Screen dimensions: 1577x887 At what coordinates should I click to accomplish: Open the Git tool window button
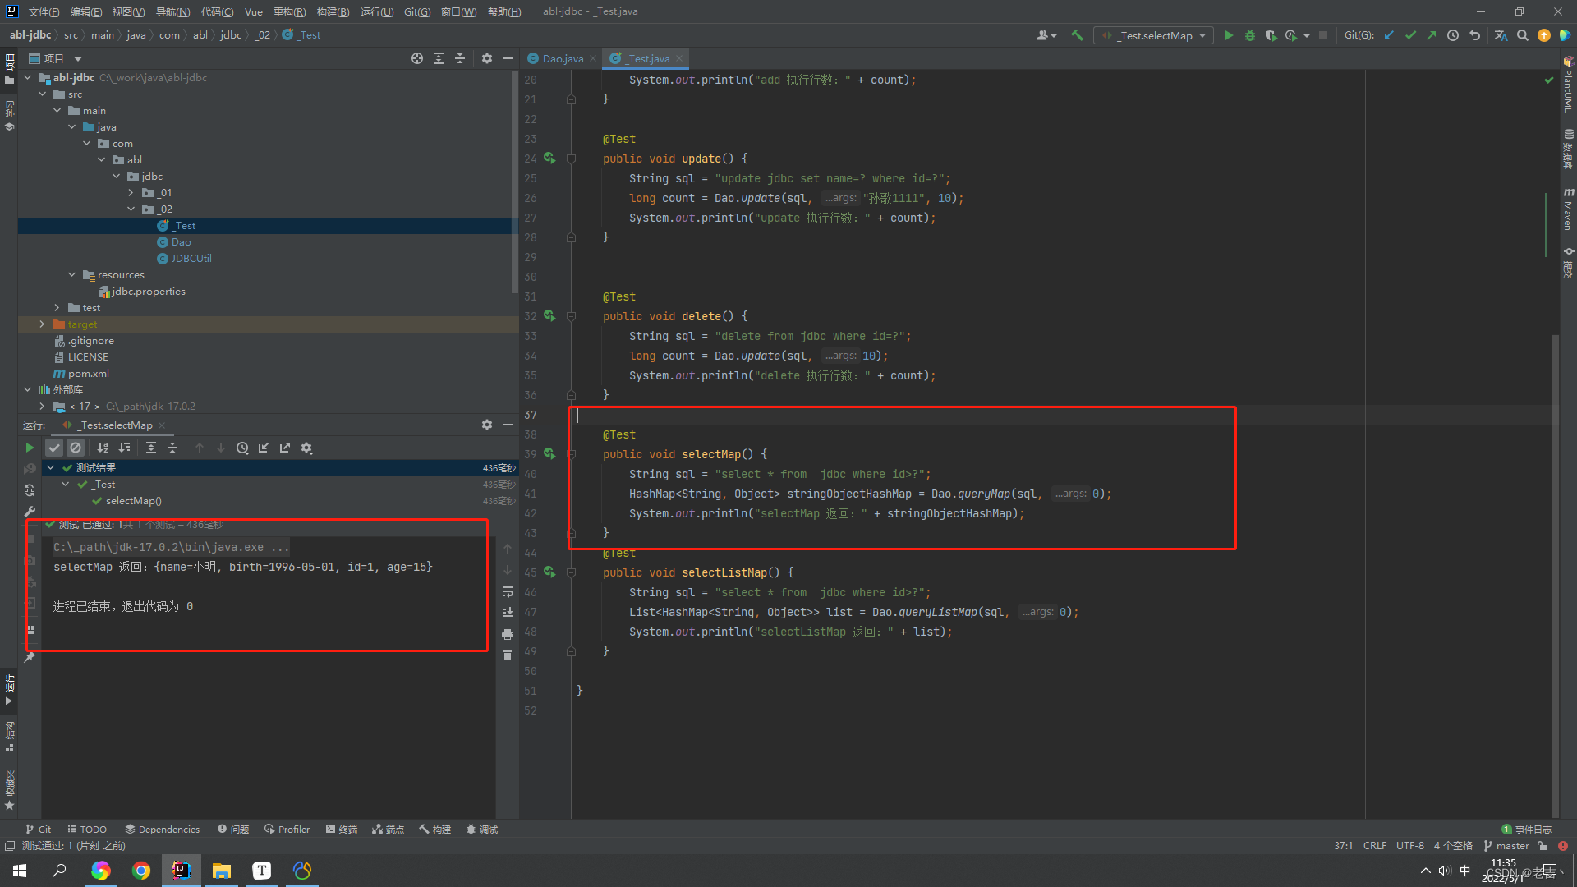coord(38,829)
